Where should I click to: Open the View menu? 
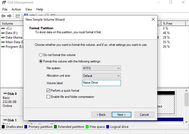click(29, 9)
